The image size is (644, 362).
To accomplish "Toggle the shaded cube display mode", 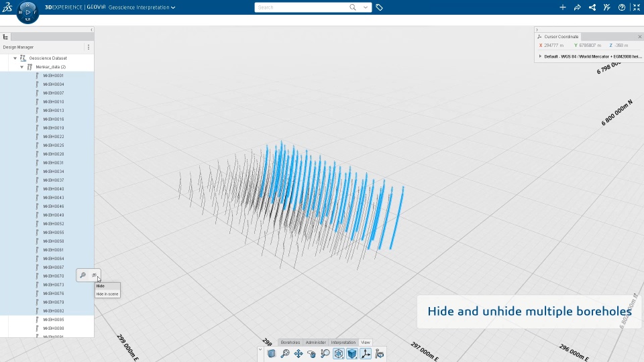I will (352, 353).
